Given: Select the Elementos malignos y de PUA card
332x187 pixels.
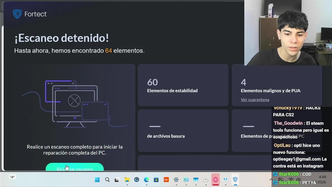Looking at the screenshot, I should point(277,85).
